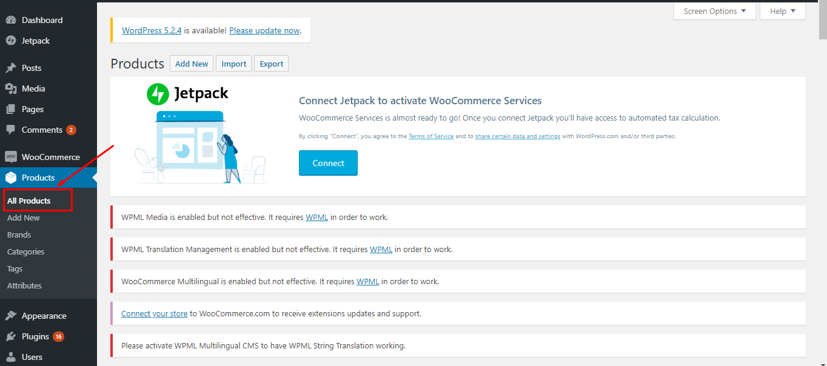Viewport: 827px width, 366px height.
Task: Expand the Screen Options panel
Action: point(715,11)
